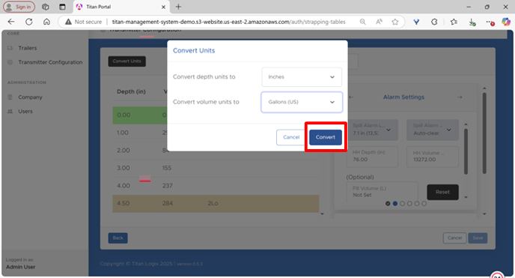
Task: Select the fifth pagination dot
Action: [x=417, y=204]
